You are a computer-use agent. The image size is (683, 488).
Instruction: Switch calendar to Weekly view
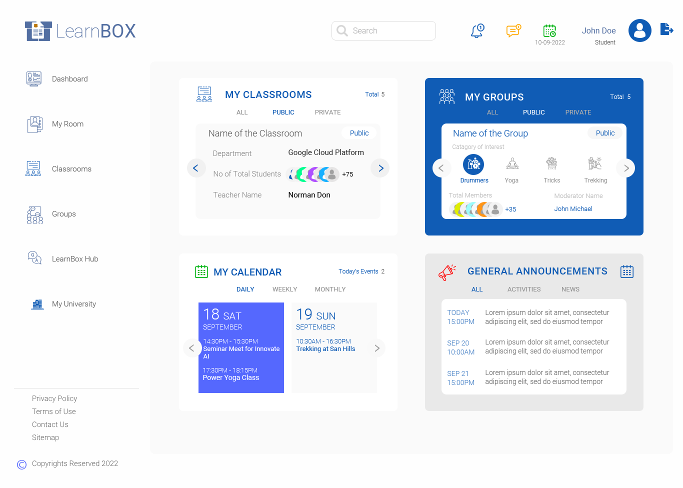point(284,289)
